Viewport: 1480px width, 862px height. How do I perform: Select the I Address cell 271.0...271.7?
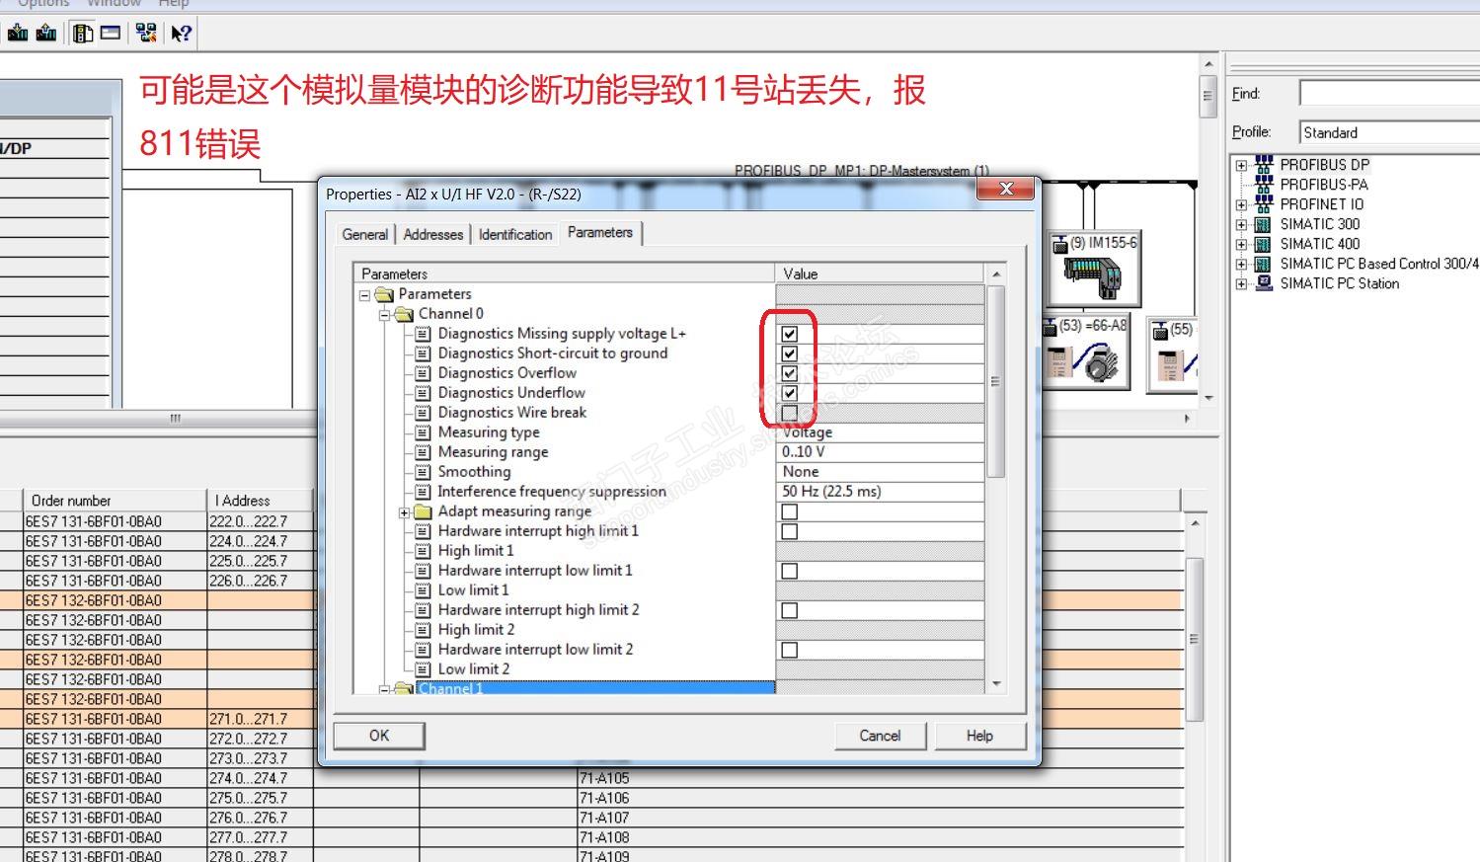pyautogui.click(x=260, y=719)
